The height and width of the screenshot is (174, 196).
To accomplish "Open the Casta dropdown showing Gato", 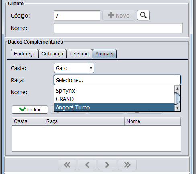I will [x=74, y=68].
